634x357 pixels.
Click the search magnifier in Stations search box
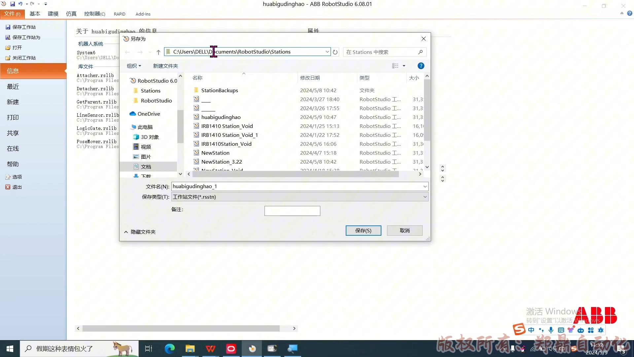(x=420, y=52)
